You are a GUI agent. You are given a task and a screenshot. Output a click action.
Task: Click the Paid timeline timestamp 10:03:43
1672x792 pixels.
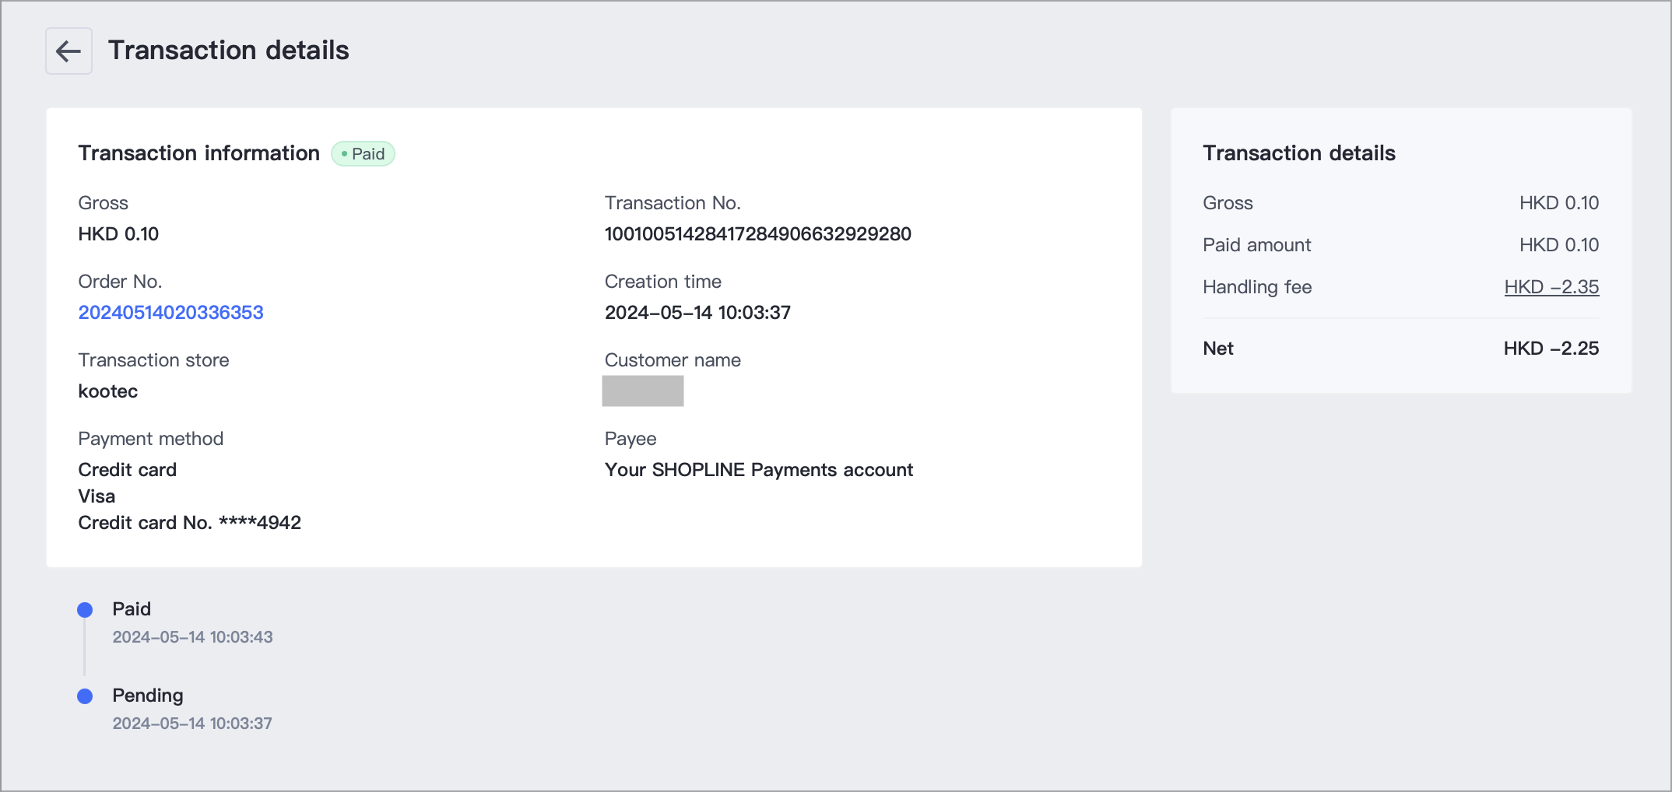pos(192,637)
